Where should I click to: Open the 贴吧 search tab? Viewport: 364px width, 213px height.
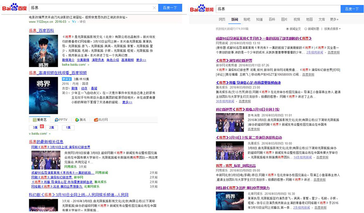click(247, 19)
